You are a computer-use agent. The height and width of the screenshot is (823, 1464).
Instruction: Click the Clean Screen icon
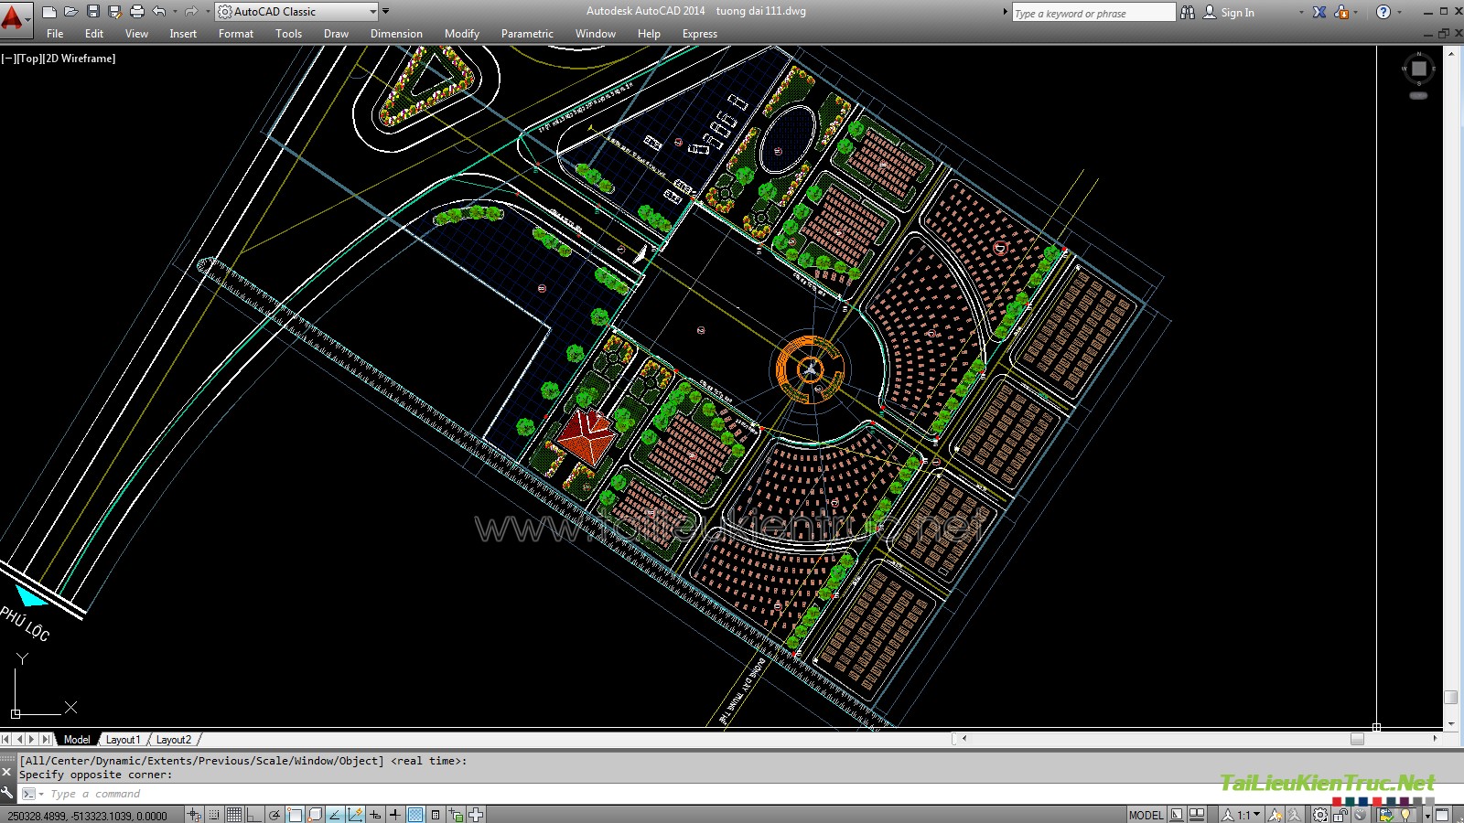[1442, 814]
